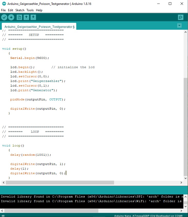
Task: Click the SETUP comment header line
Action: click(33, 35)
